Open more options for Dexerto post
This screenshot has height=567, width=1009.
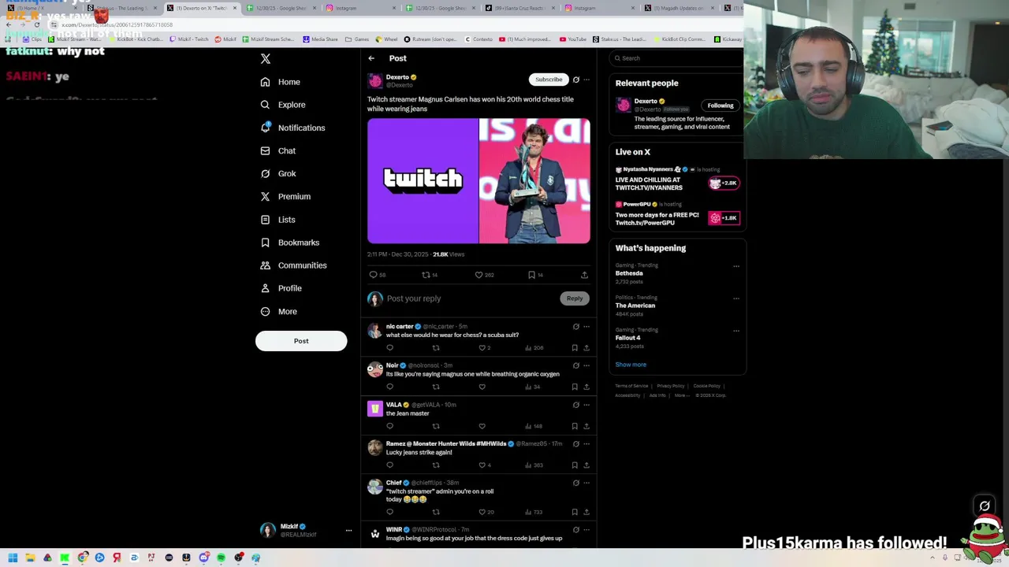tap(586, 80)
